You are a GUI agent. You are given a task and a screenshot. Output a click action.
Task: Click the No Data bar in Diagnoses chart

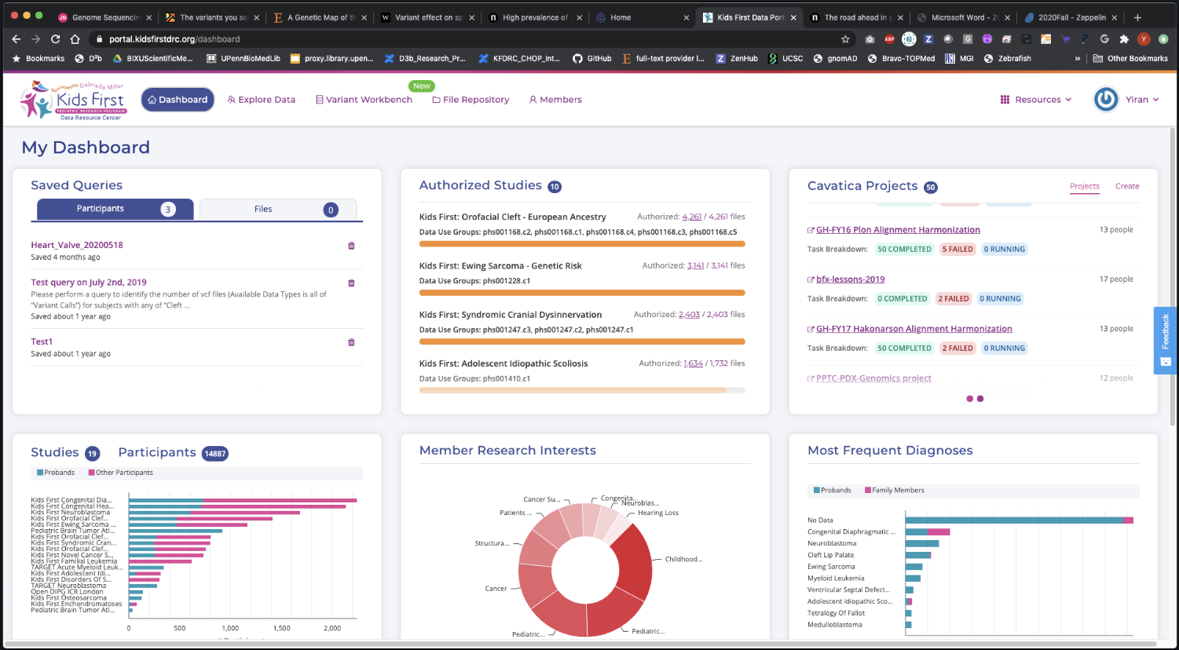[1019, 520]
